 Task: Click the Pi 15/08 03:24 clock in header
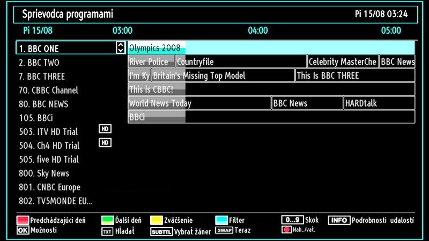click(381, 14)
